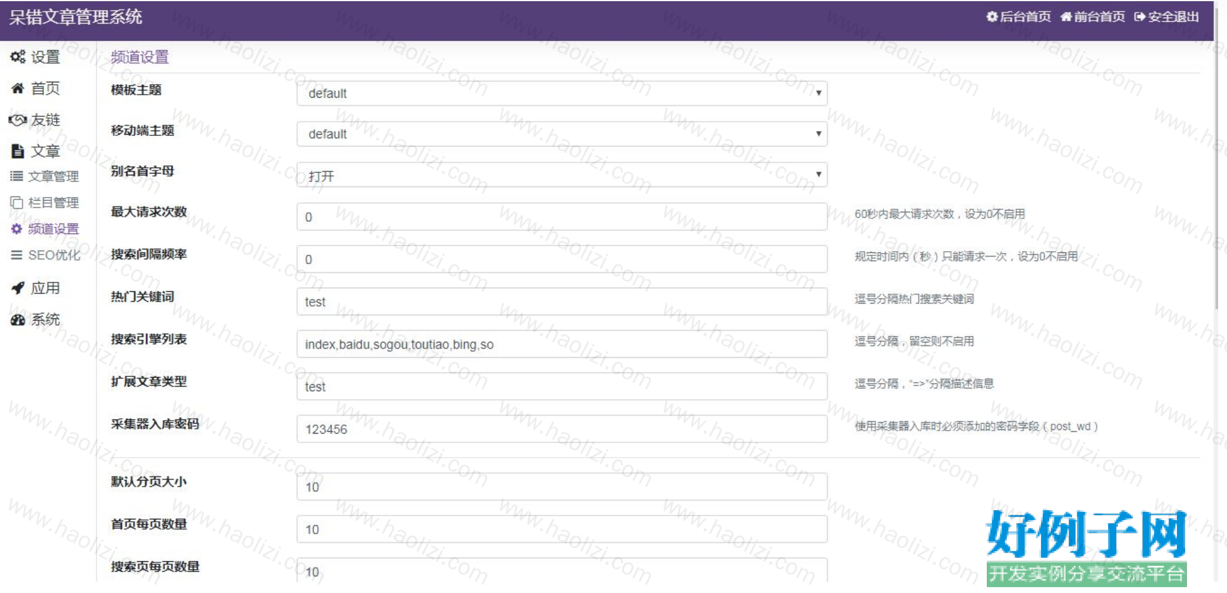The image size is (1227, 593).
Task: Click the home icon beside 首页 in sidebar
Action: tap(18, 88)
